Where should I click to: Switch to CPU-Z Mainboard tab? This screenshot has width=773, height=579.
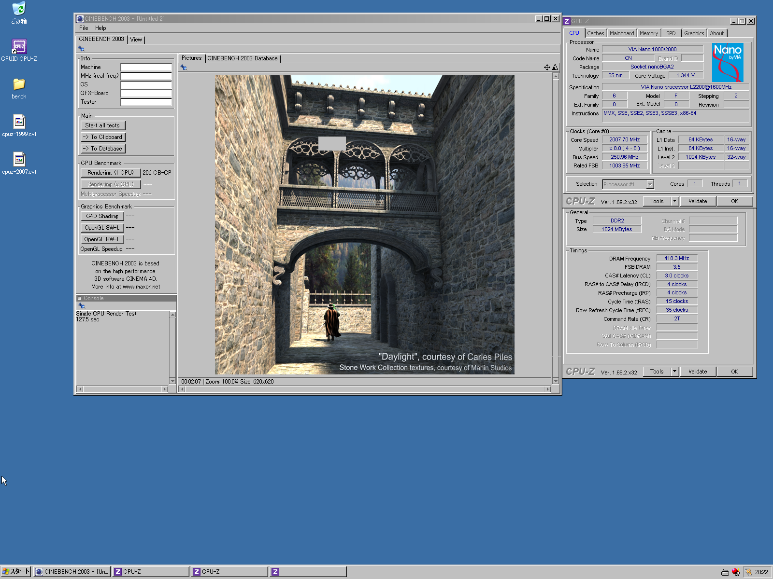click(622, 33)
